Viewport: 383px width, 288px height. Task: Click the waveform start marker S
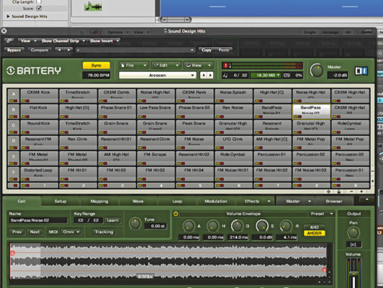[13, 253]
